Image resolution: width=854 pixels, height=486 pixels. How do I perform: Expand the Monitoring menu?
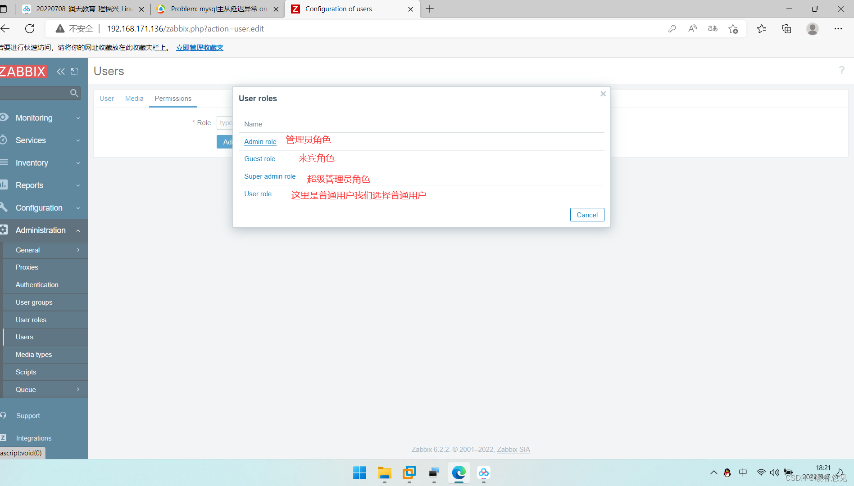point(44,118)
